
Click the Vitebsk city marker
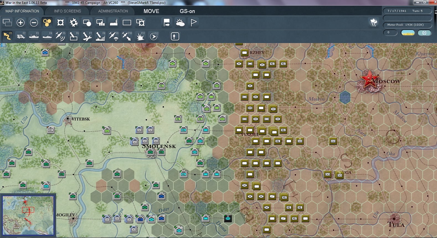click(x=68, y=119)
